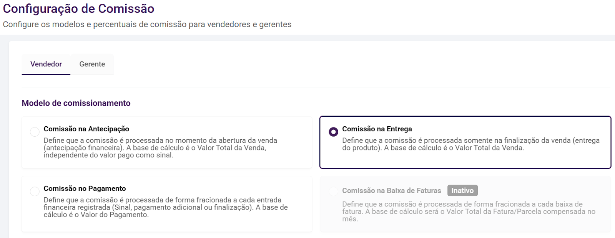This screenshot has width=615, height=238.
Task: Click the Entrega card description text
Action: click(x=470, y=144)
